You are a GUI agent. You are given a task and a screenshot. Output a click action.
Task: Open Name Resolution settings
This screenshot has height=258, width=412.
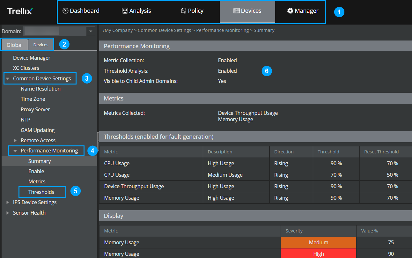coord(40,89)
